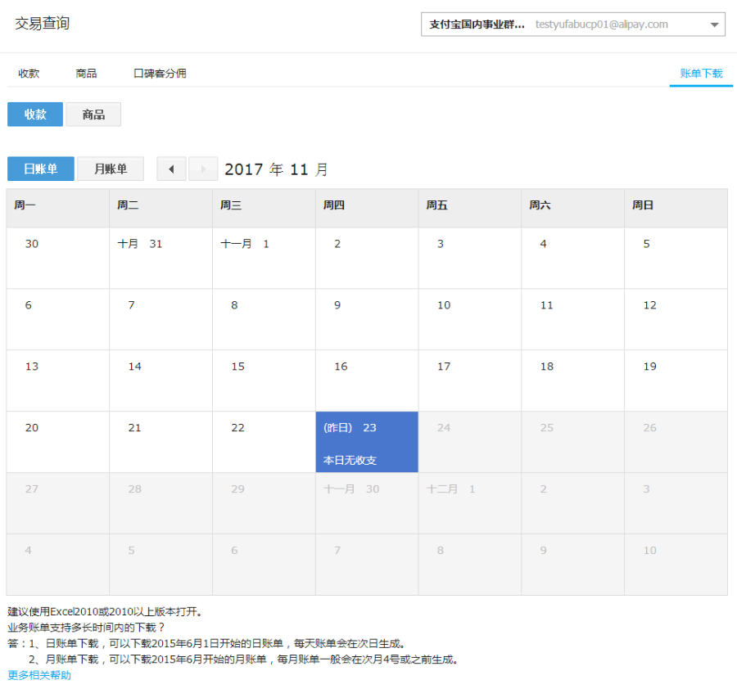Viewport: 737px width, 689px height.
Task: Click the 2017 年 11 月 month title
Action: click(x=277, y=169)
